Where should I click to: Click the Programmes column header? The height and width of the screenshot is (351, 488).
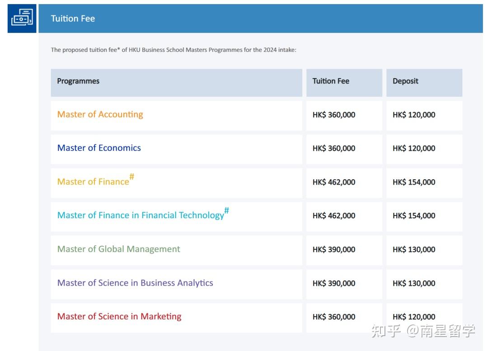(78, 81)
